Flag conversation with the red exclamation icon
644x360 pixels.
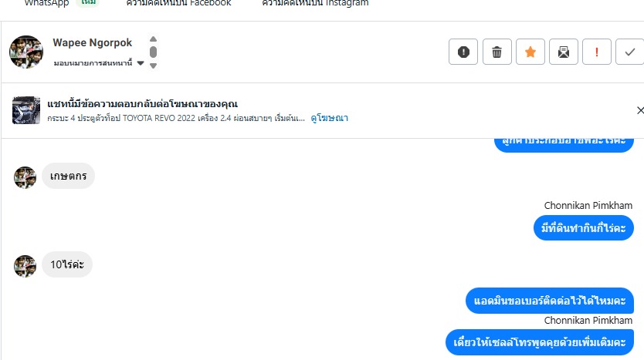(x=597, y=52)
